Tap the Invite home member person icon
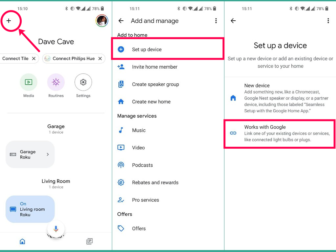Viewport: 336px width, 252px height. tap(121, 67)
